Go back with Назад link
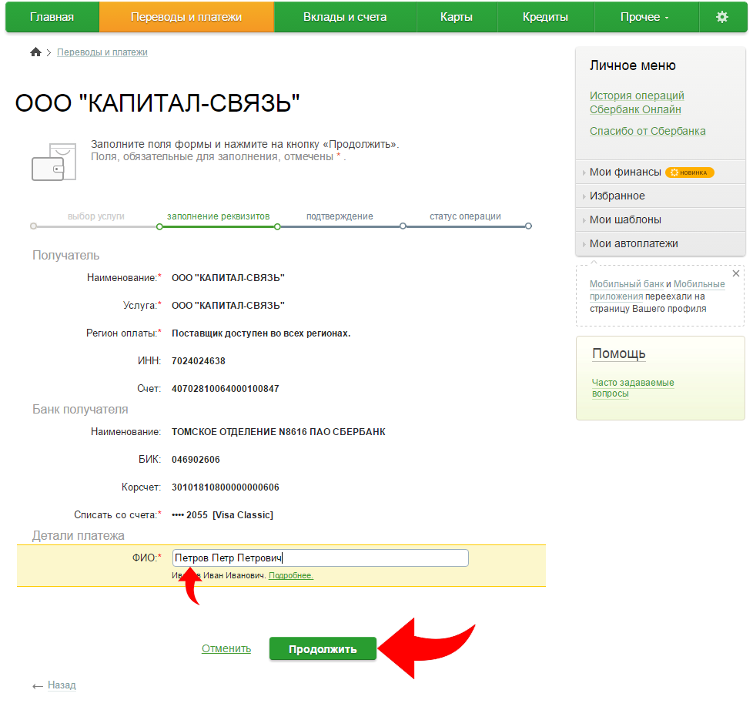 point(62,685)
